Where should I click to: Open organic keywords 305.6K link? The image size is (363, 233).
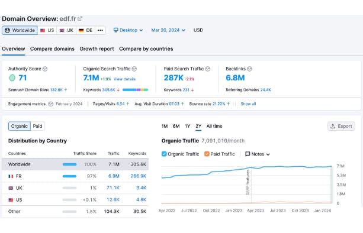tap(108, 90)
